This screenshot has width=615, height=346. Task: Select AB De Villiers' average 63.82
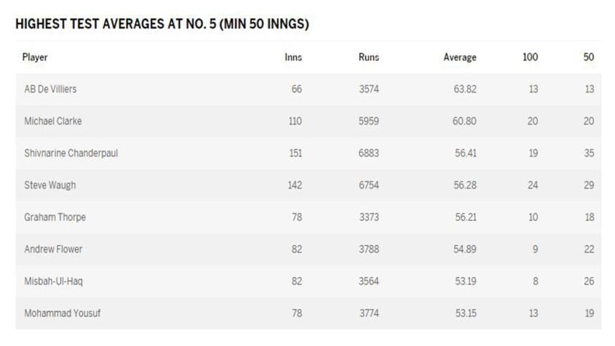pyautogui.click(x=464, y=90)
